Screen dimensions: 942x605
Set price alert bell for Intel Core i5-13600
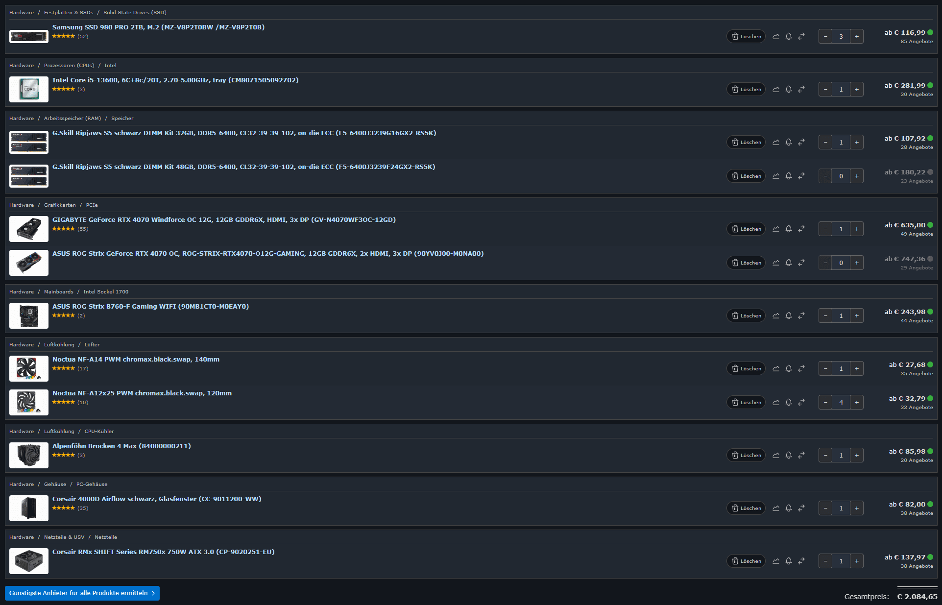pyautogui.click(x=789, y=89)
